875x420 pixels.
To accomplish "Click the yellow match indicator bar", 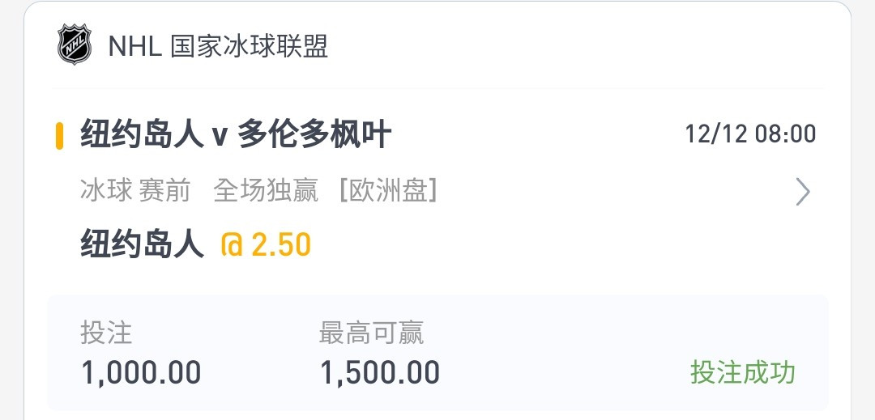I will pos(59,135).
